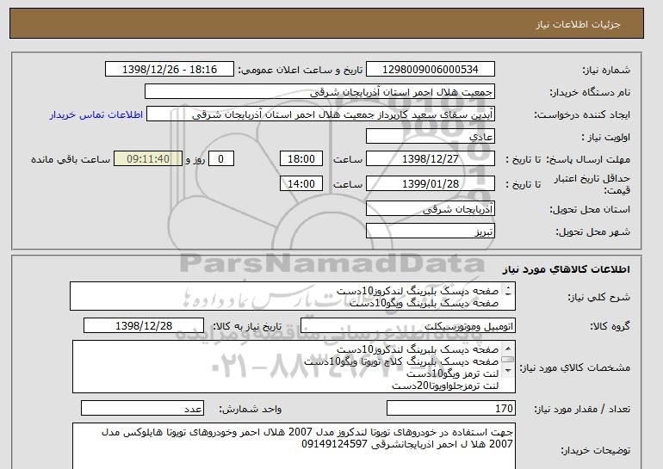The height and width of the screenshot is (469, 663).
Task: Click the goods need date field 1398/12/28
Action: [144, 326]
